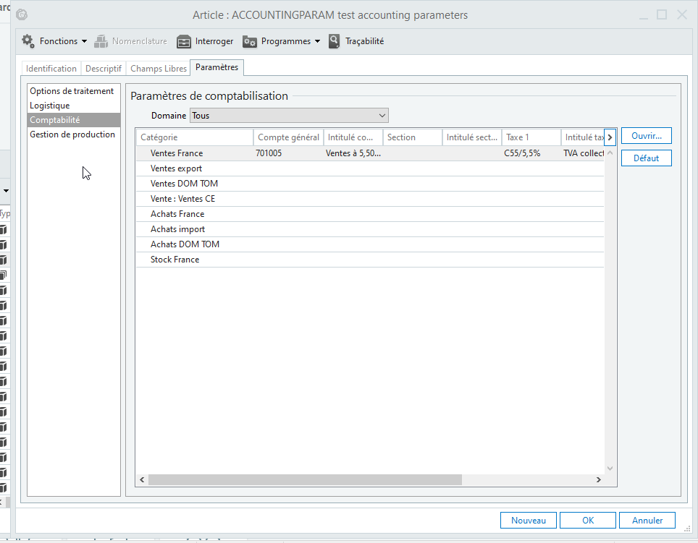Click the C55/5,5% tax cell

531,153
